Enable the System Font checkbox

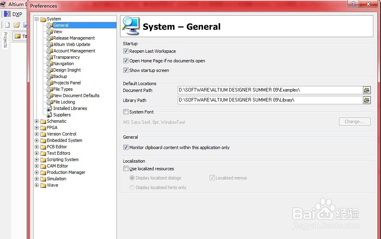tap(126, 112)
